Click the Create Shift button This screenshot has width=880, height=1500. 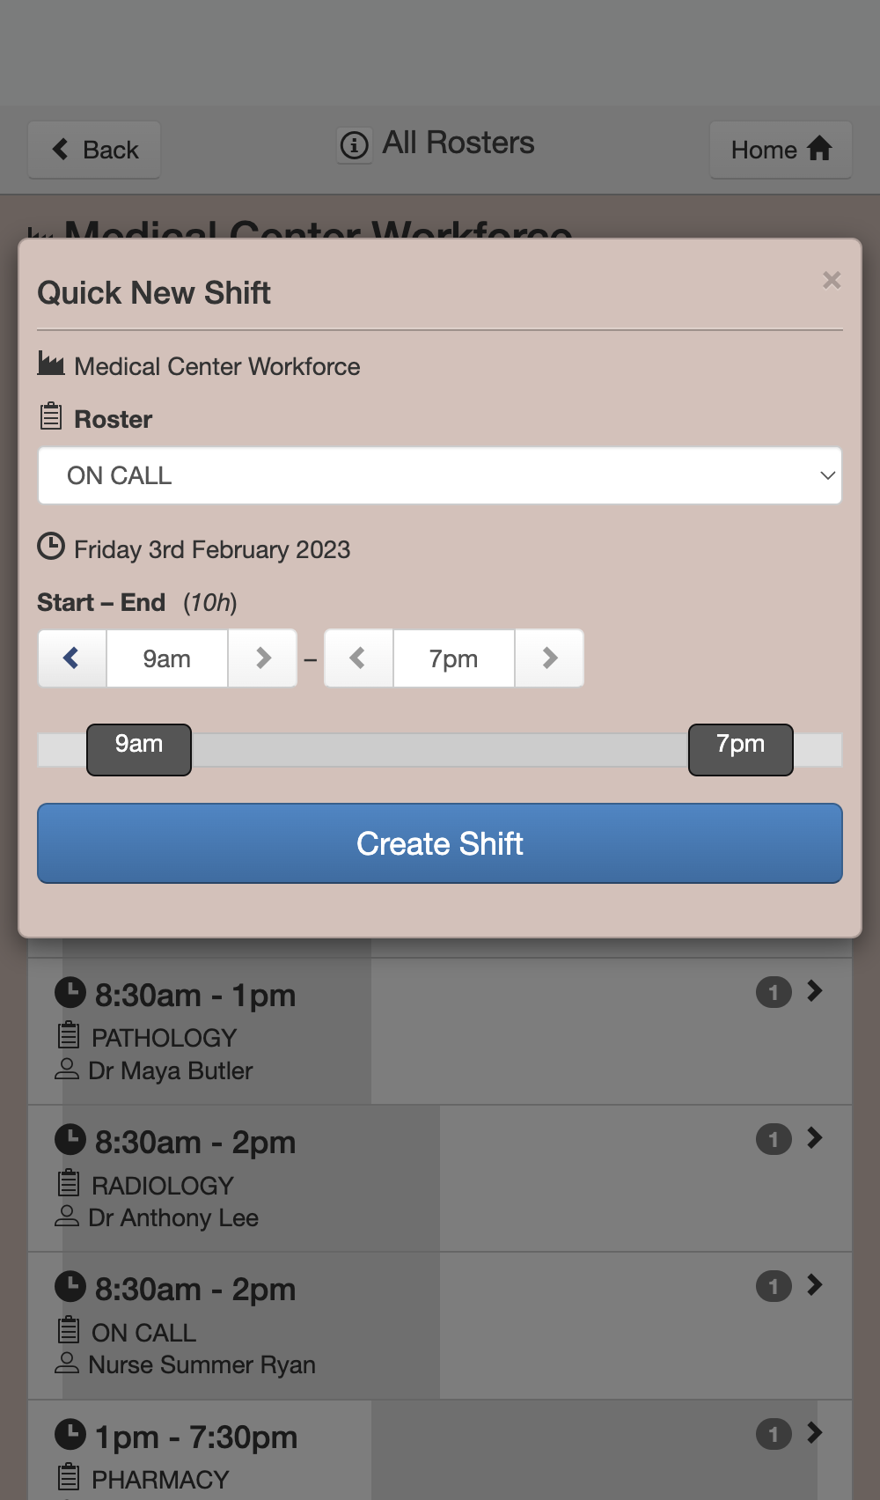440,843
